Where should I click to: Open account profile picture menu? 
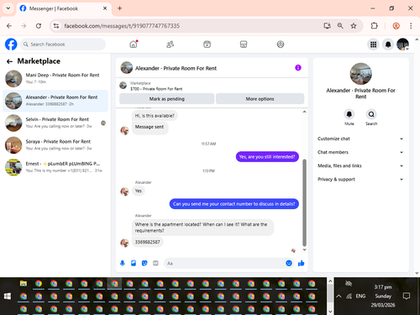pos(402,45)
